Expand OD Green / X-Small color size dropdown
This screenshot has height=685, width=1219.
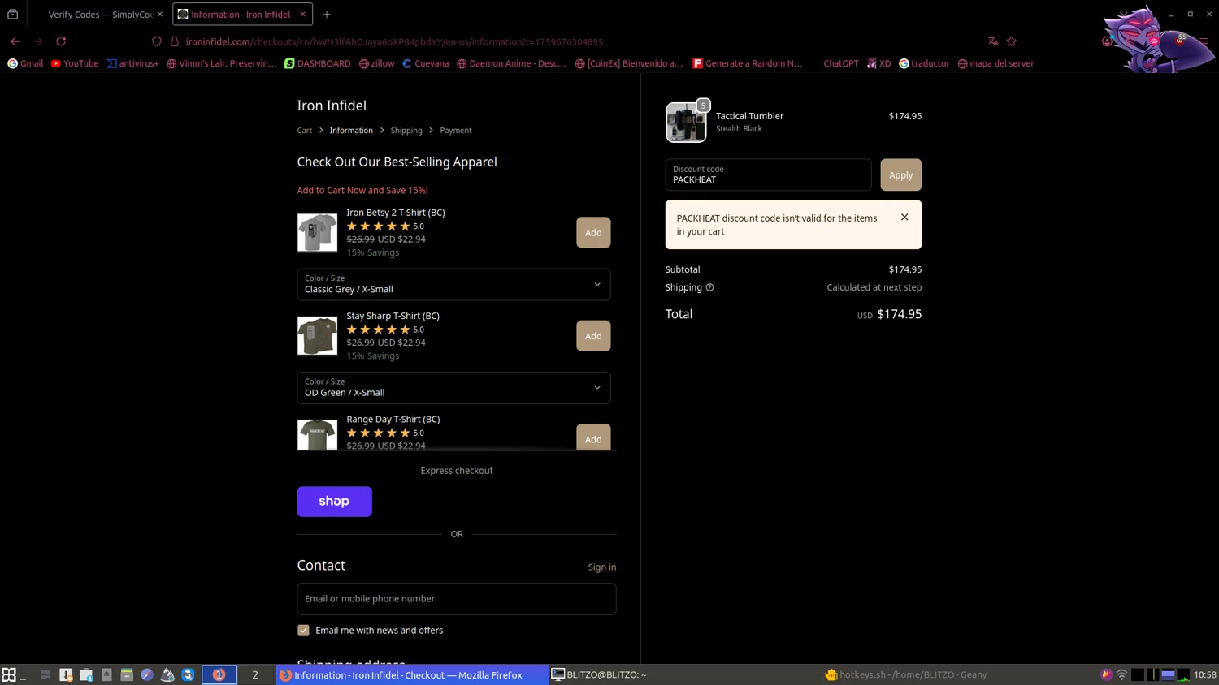click(x=453, y=388)
